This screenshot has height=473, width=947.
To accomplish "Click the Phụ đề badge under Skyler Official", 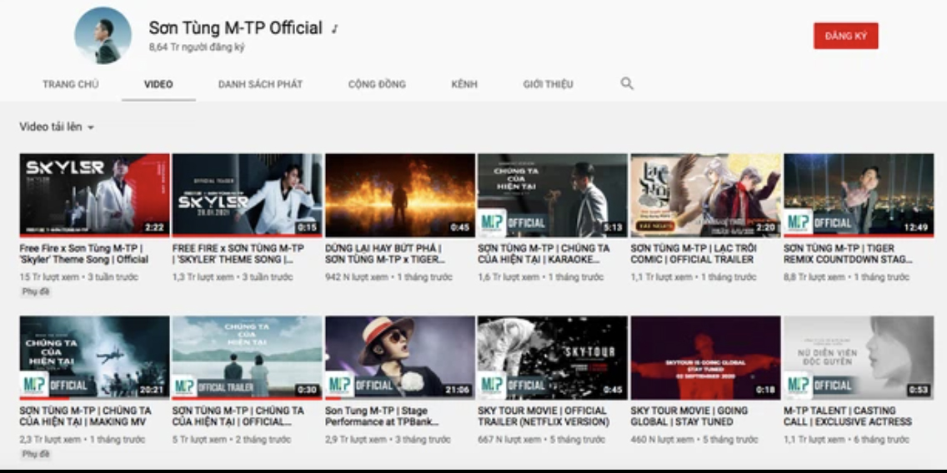I will [x=36, y=291].
